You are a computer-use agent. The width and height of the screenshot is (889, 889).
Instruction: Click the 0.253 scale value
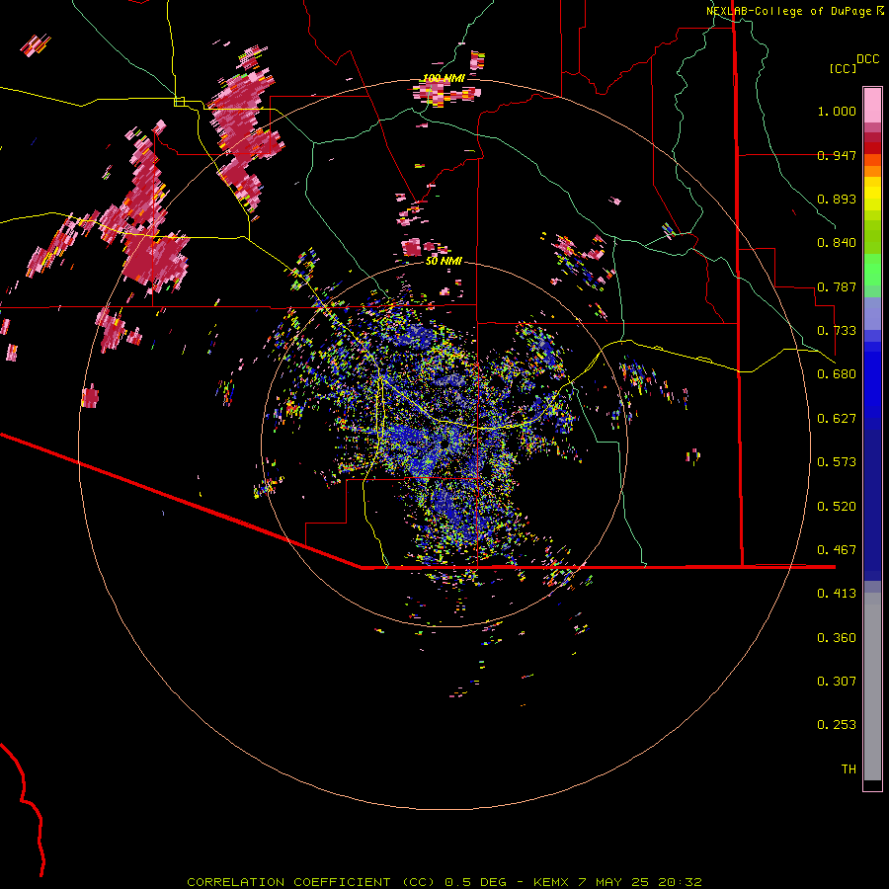837,725
